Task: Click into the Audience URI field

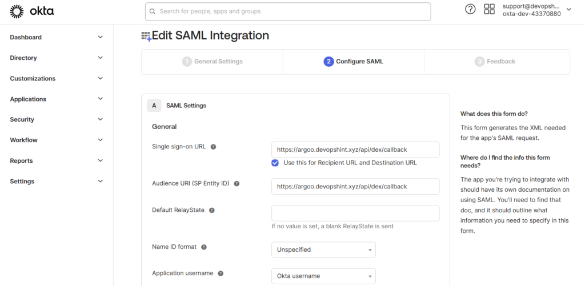Action: [x=355, y=187]
